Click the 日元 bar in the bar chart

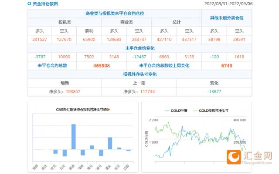point(65,153)
